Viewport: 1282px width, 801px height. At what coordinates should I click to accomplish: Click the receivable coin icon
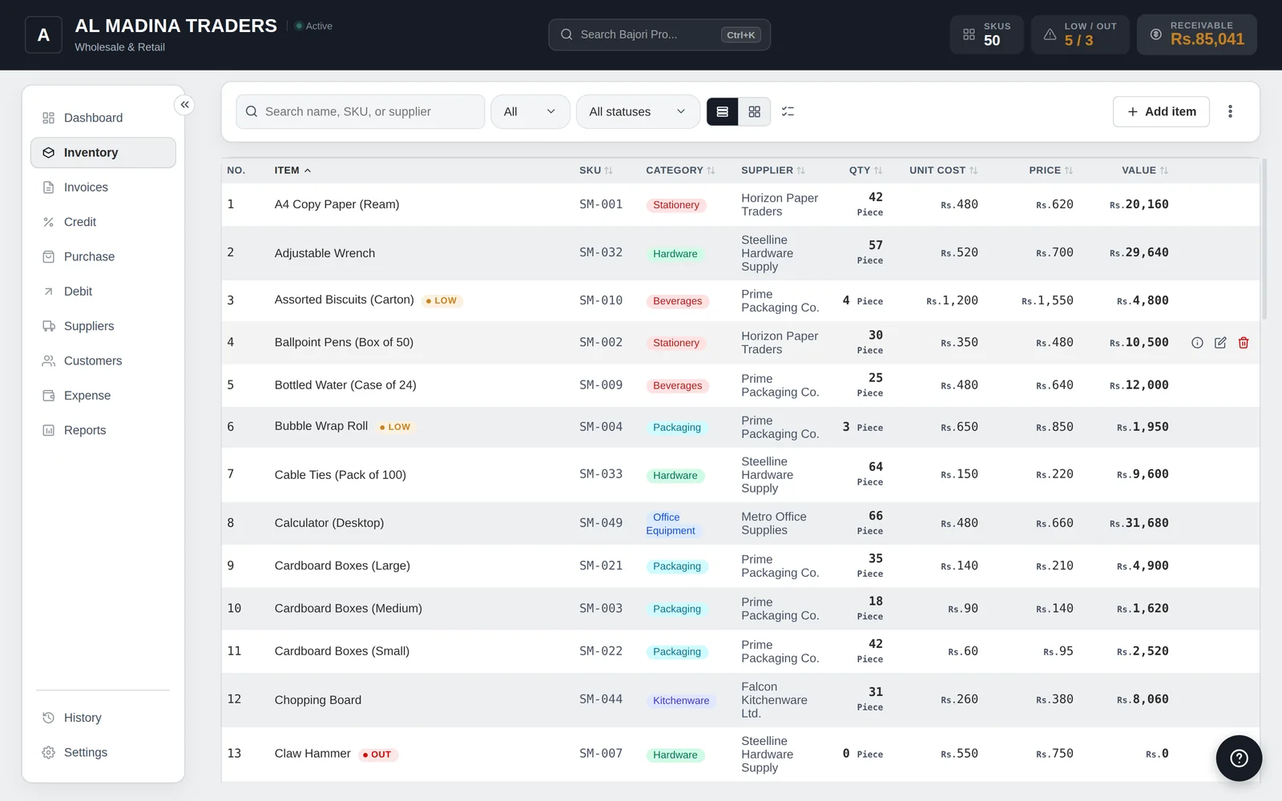click(x=1155, y=34)
